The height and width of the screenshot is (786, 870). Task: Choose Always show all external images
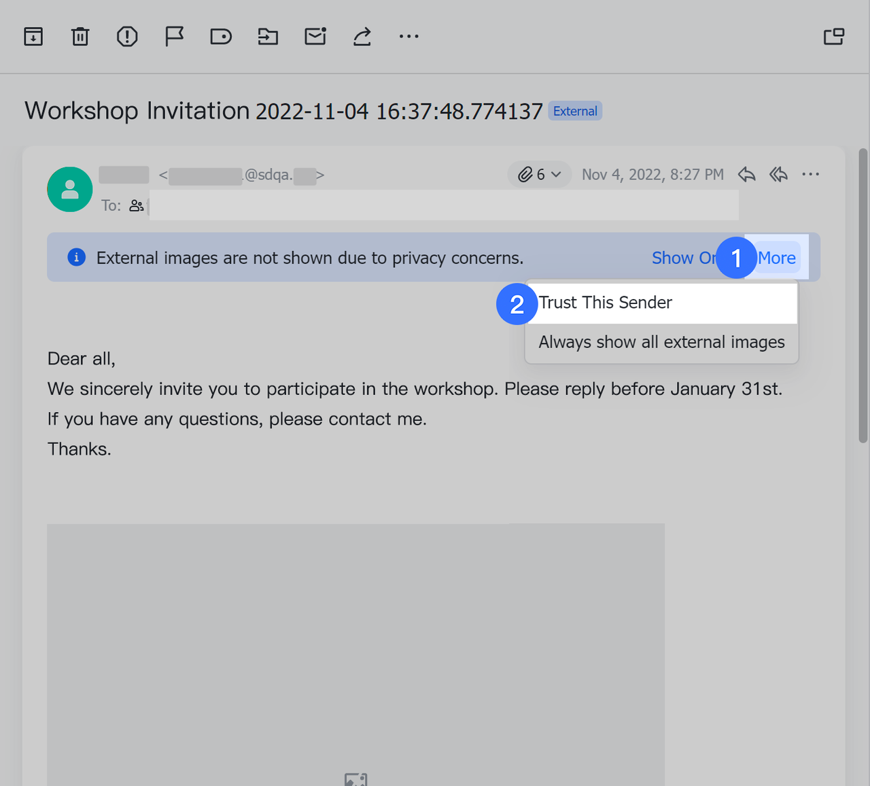tap(661, 342)
